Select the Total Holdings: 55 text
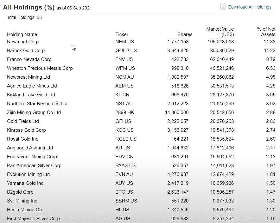 pos(24,17)
